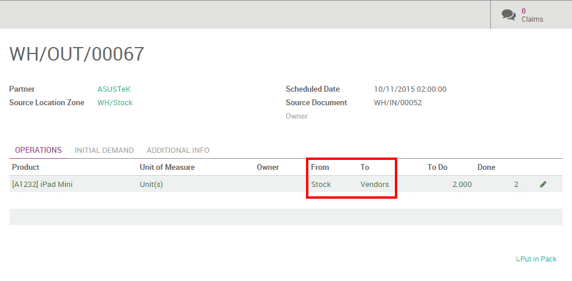Image resolution: width=572 pixels, height=281 pixels.
Task: Click the pencil edit icon in iPad Mini row
Action: (x=543, y=185)
